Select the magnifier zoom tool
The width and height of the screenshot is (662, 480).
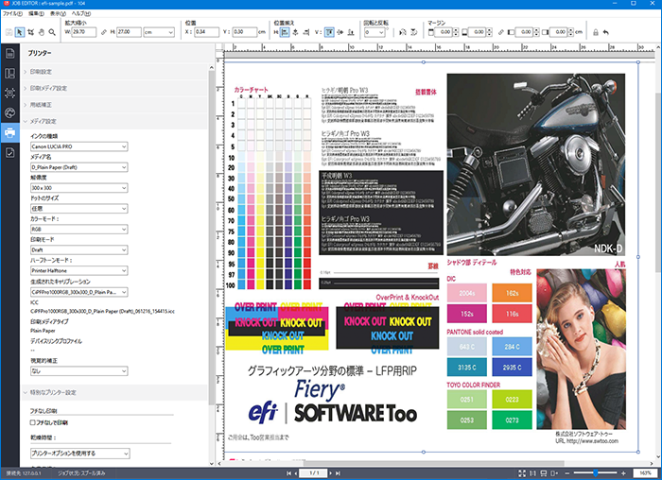(52, 32)
